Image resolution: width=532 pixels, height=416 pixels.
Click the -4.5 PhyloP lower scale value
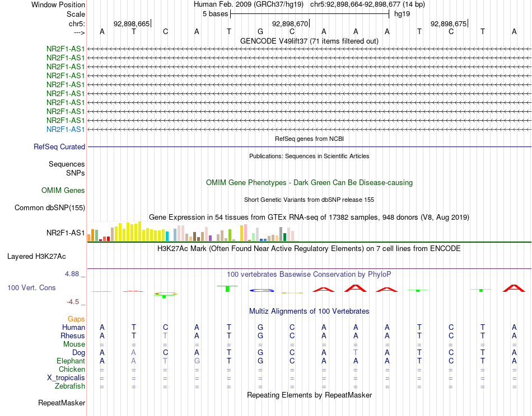[73, 302]
